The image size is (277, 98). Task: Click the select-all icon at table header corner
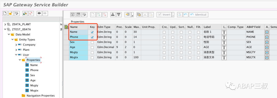tap(66, 27)
